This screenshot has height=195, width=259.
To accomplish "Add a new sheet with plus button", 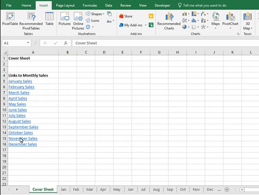I will (227, 190).
